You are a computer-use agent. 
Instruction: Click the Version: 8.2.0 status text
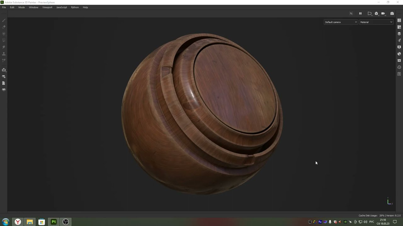tap(393, 216)
